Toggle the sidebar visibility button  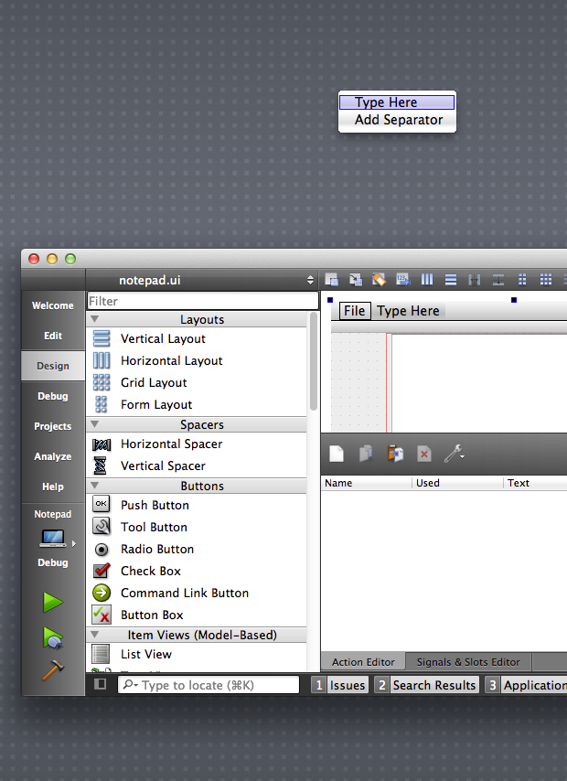pyautogui.click(x=101, y=684)
